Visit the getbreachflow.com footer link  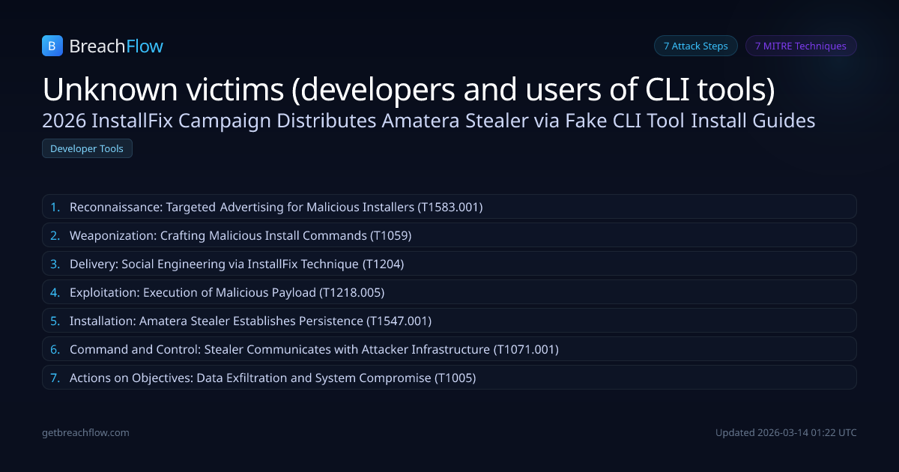point(85,432)
